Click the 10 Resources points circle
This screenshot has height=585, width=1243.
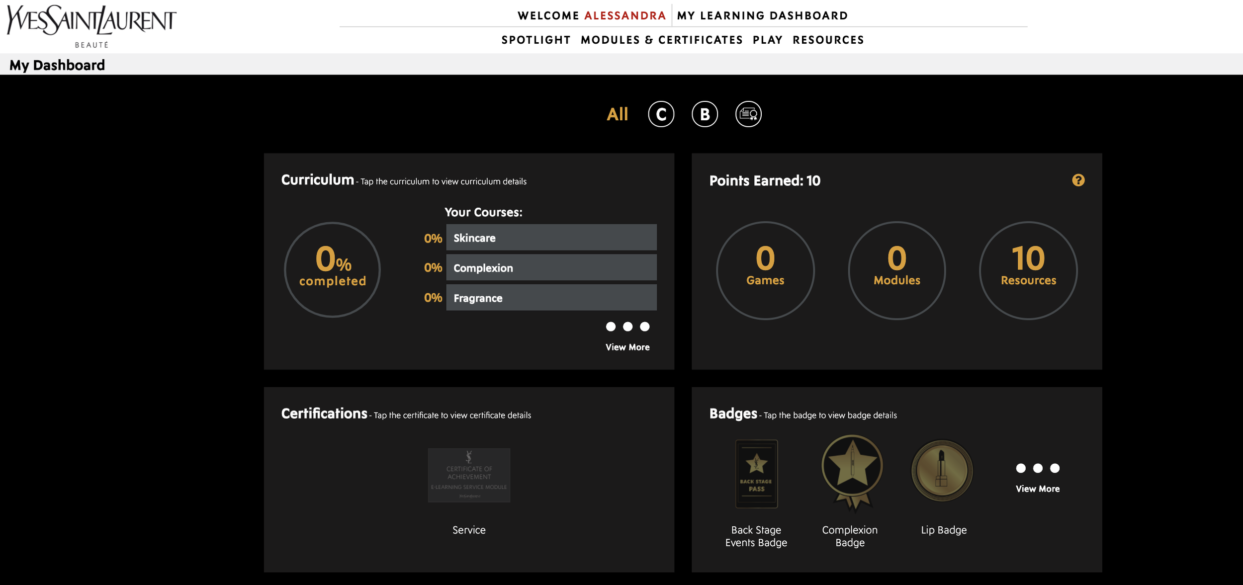pyautogui.click(x=1028, y=270)
